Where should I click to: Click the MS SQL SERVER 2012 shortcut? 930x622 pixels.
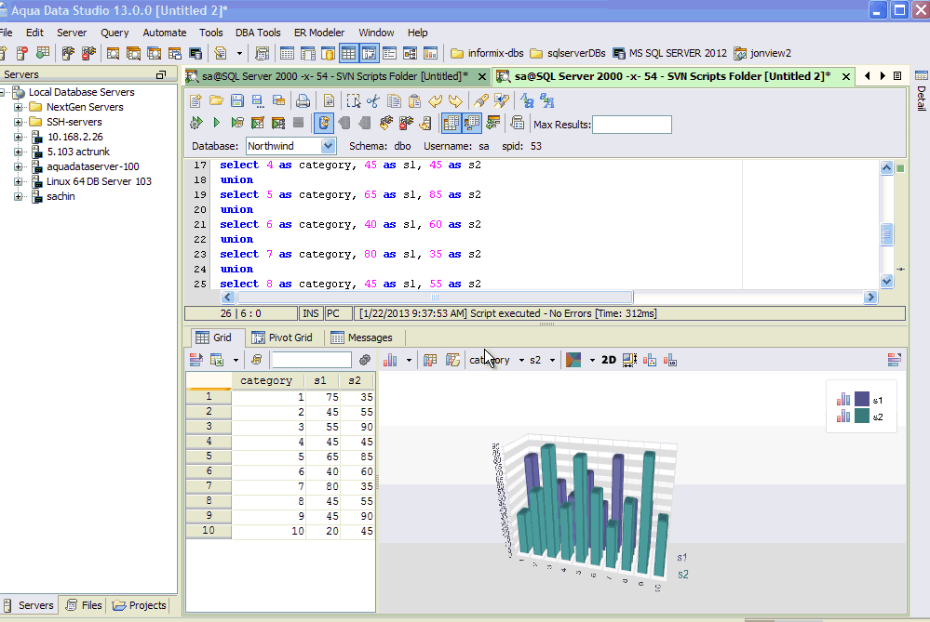[669, 53]
